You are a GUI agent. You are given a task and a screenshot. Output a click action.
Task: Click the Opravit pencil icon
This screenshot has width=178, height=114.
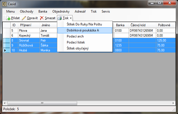(24, 18)
